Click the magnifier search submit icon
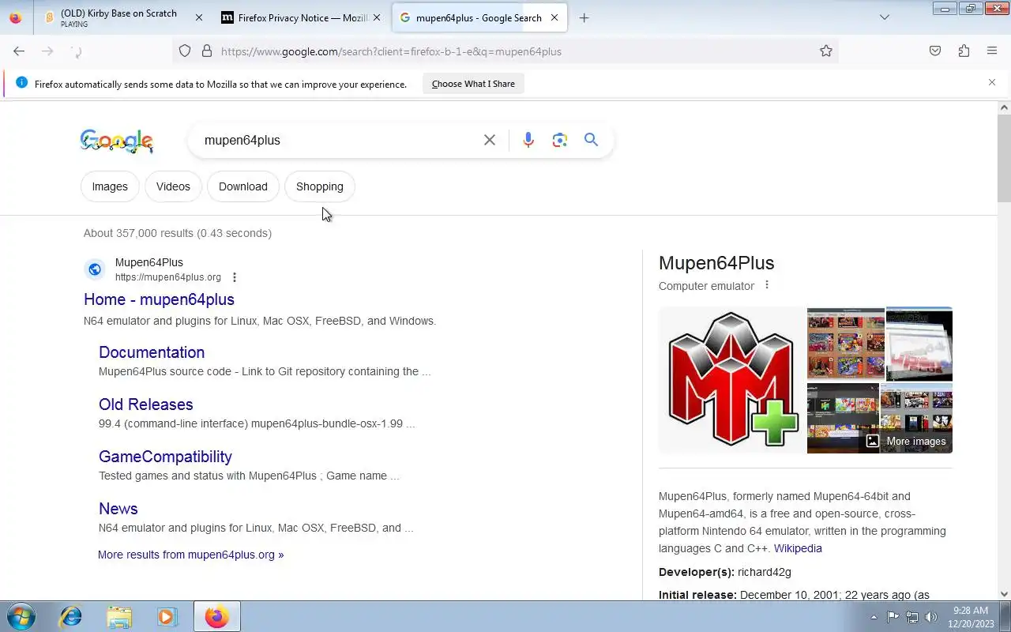This screenshot has height=632, width=1011. (x=591, y=140)
